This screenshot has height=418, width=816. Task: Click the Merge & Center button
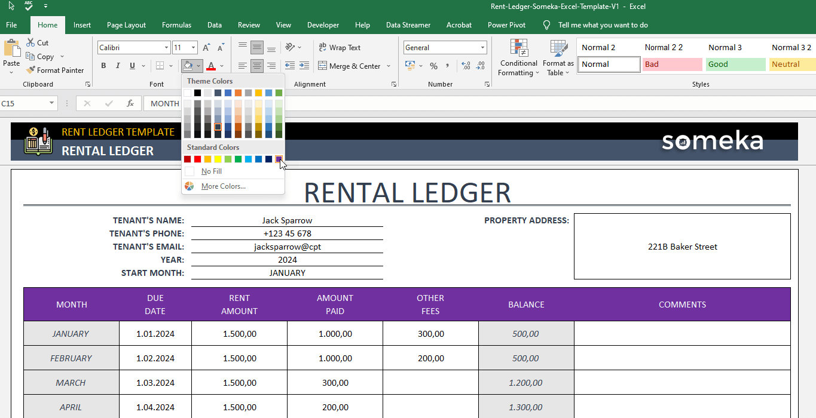coord(349,66)
